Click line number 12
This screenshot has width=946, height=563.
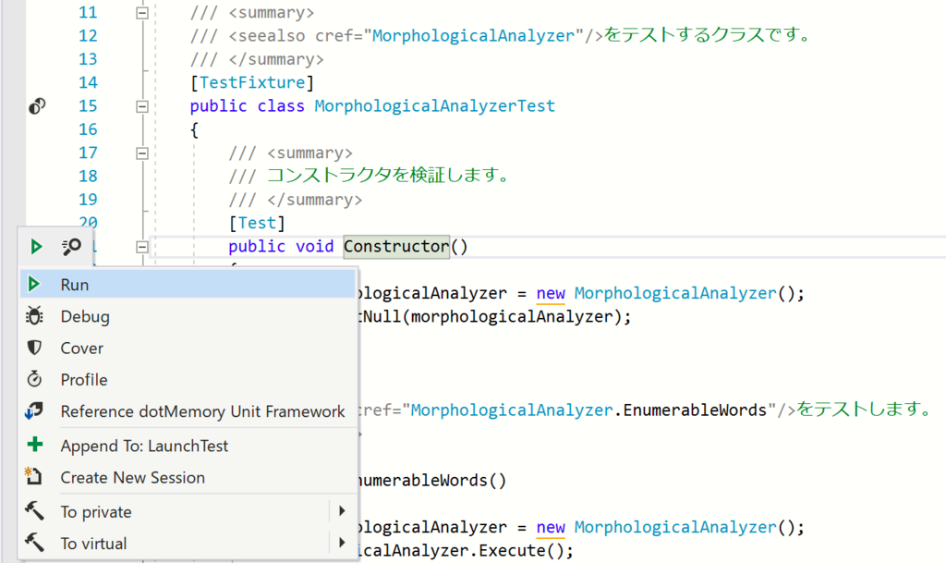point(88,36)
